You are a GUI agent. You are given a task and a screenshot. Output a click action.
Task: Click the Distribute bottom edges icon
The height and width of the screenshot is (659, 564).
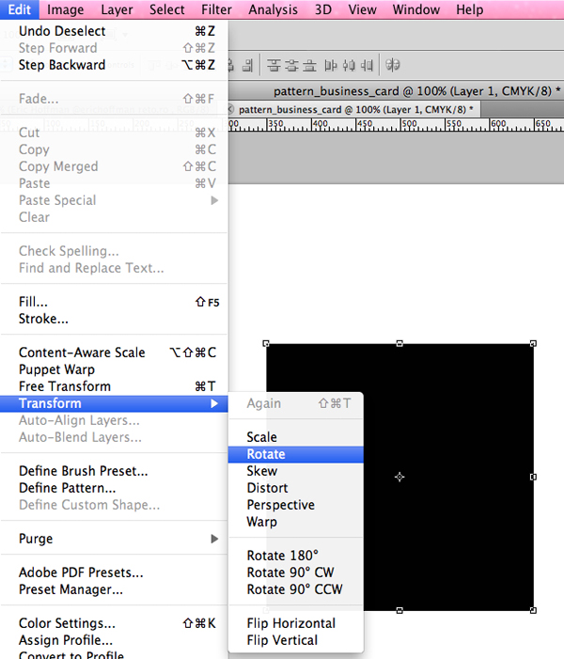(x=310, y=65)
